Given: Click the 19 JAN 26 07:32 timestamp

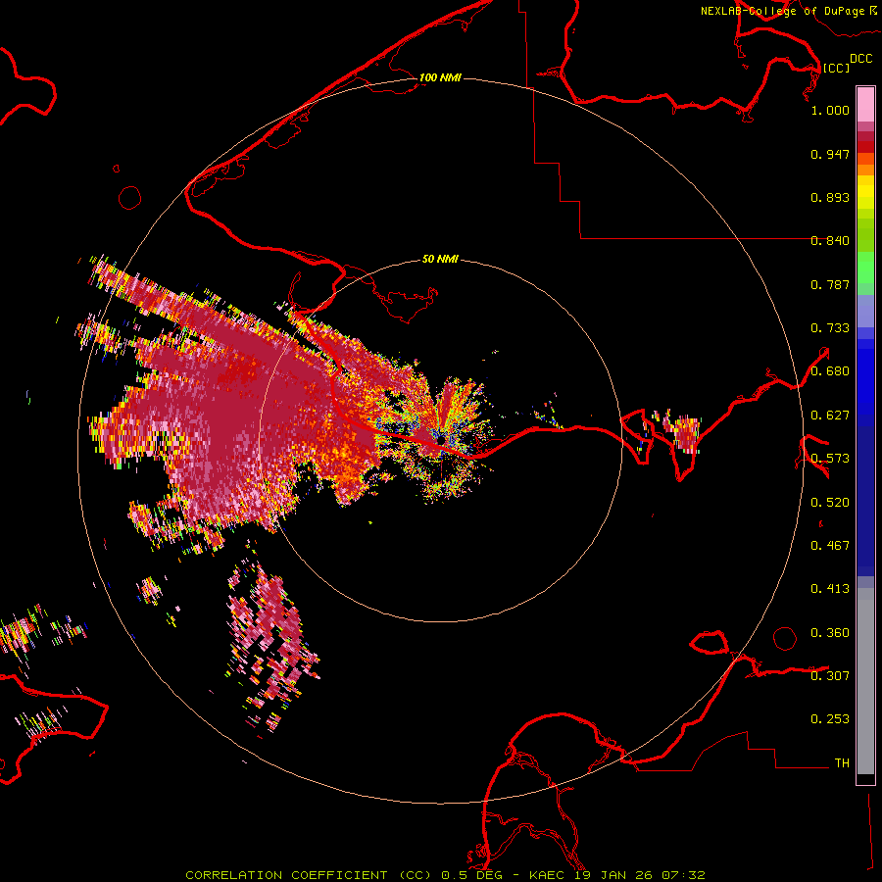Looking at the screenshot, I should 640,875.
